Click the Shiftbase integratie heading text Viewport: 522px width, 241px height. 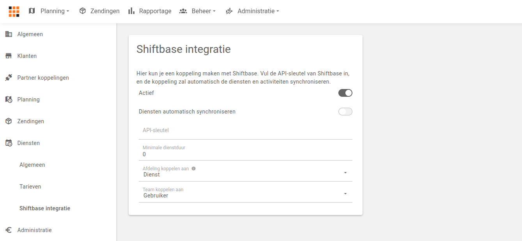(184, 49)
